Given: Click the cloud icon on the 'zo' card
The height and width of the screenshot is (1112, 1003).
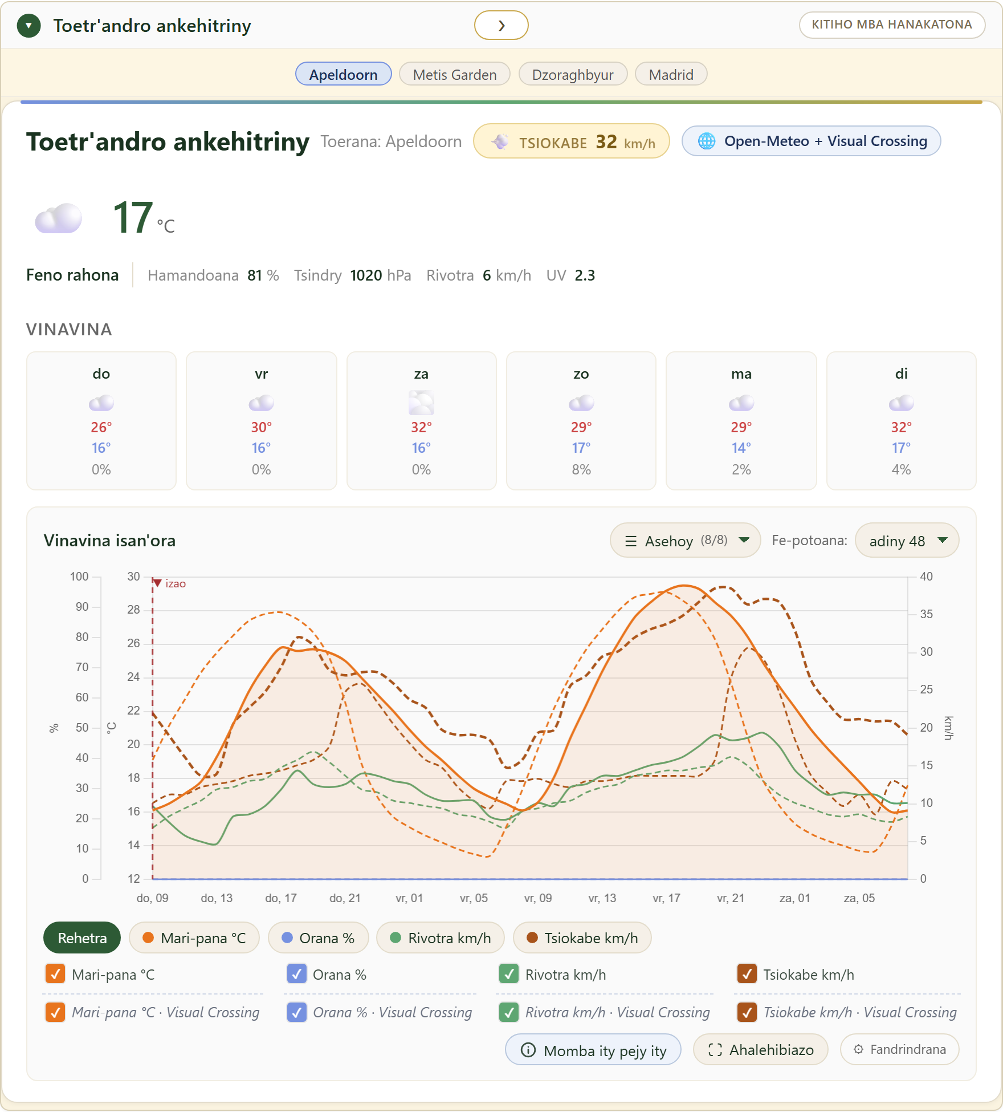Looking at the screenshot, I should [581, 403].
